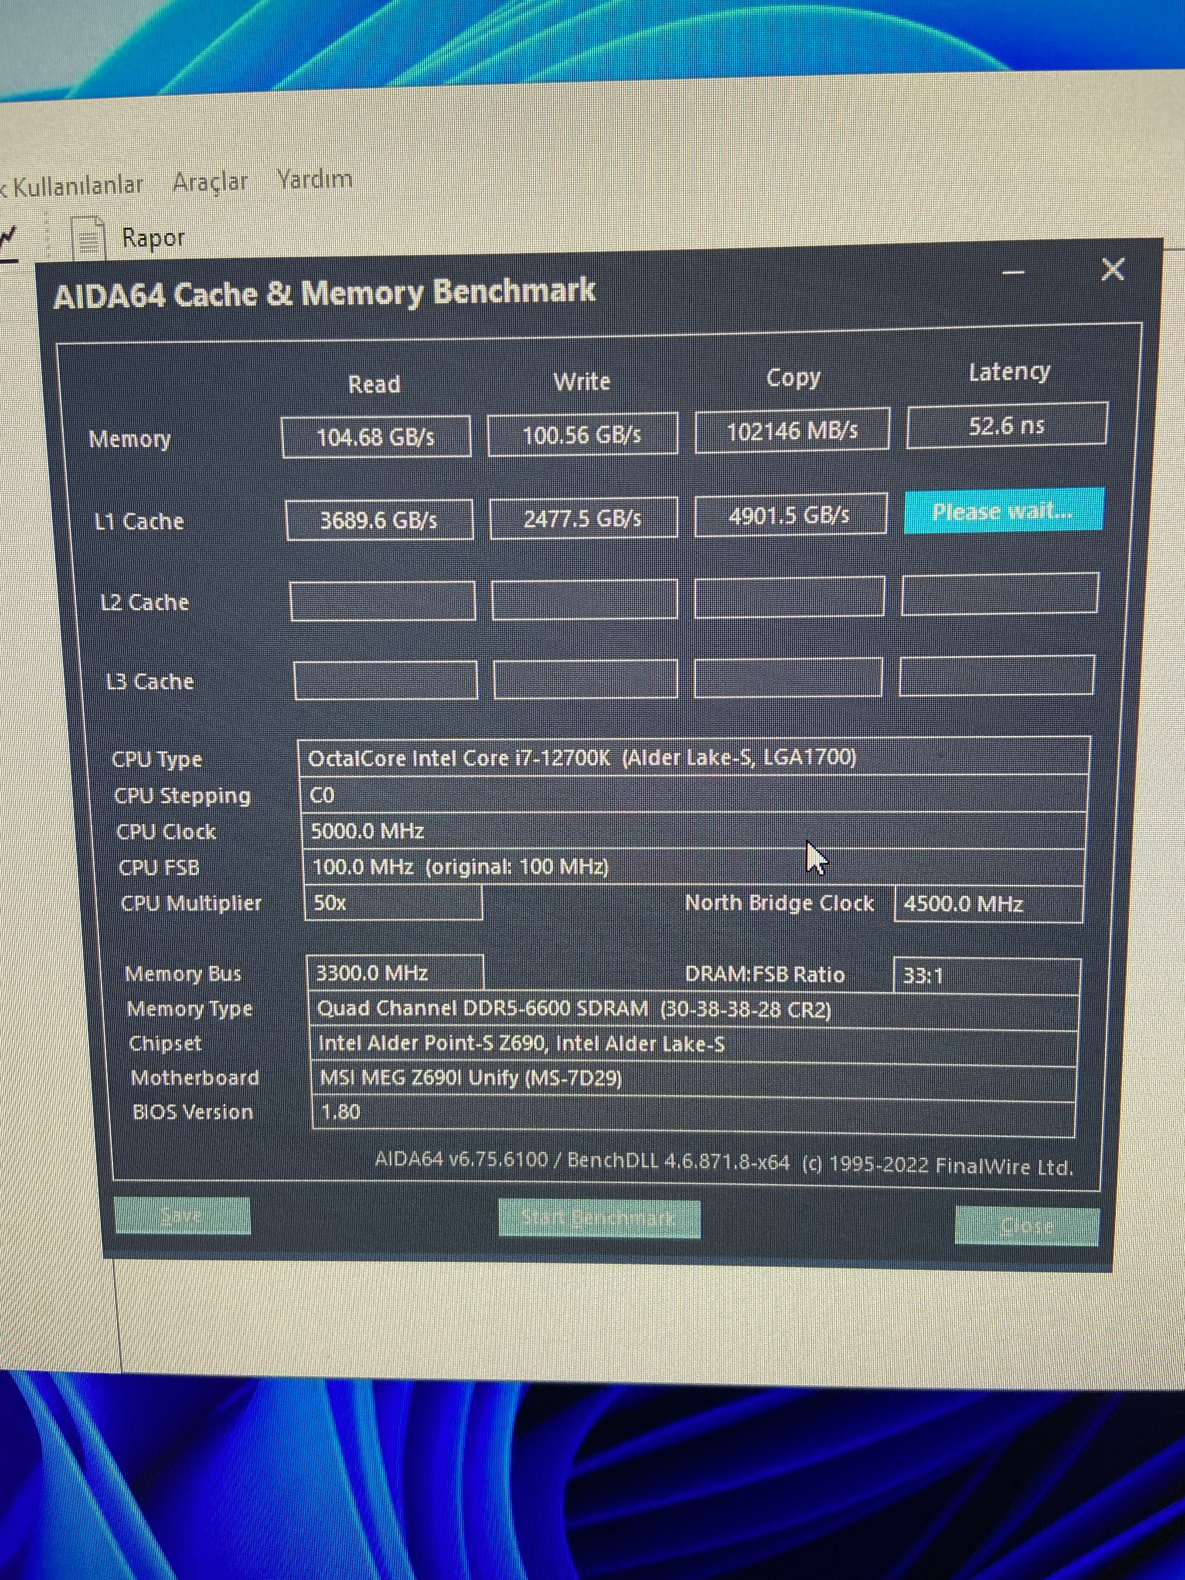
Task: Click the empty L2 Cache Copy field
Action: coord(789,596)
